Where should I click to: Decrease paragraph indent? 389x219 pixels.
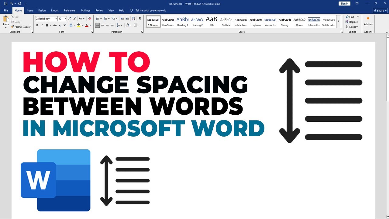click(x=122, y=19)
